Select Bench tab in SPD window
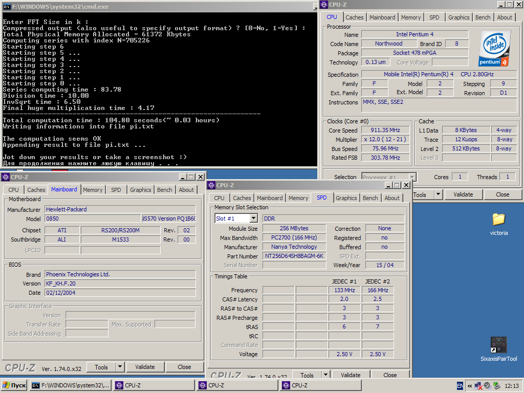 pos(370,198)
